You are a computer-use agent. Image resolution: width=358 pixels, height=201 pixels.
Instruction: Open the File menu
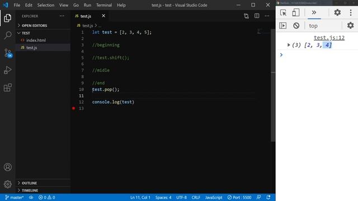(x=17, y=5)
